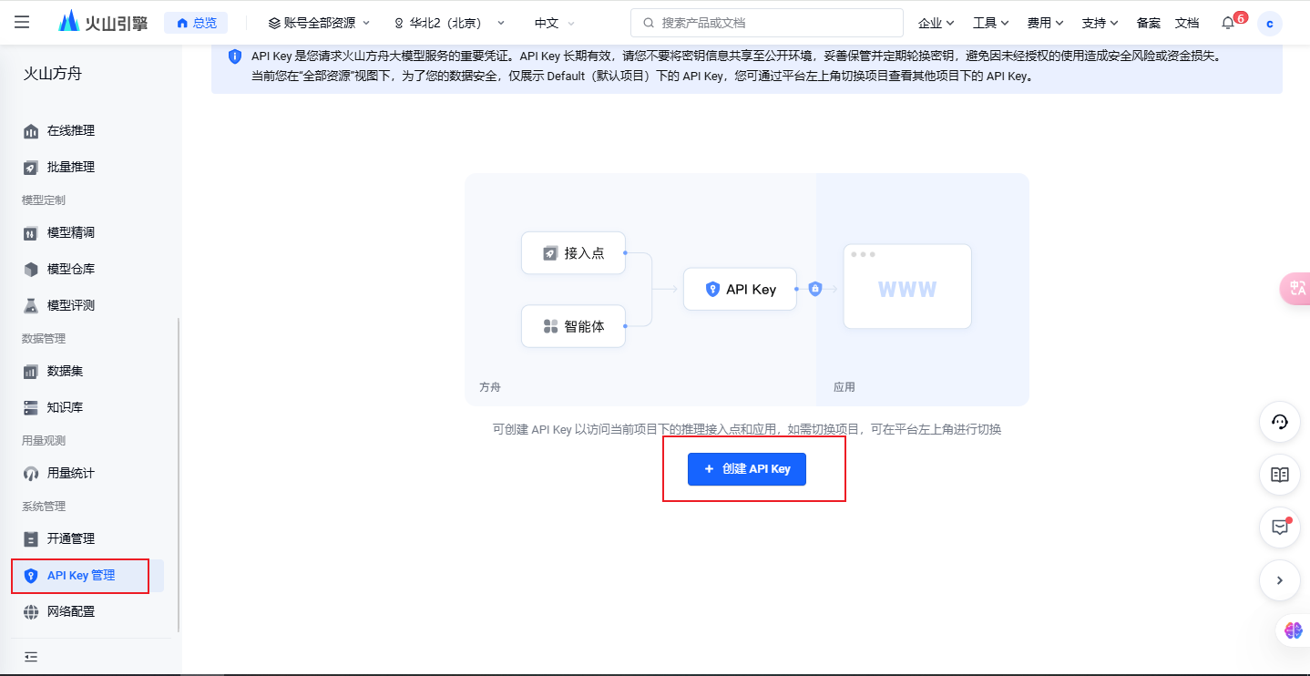1310x676 pixels.
Task: Switch to the 总览 tab
Action: (196, 22)
